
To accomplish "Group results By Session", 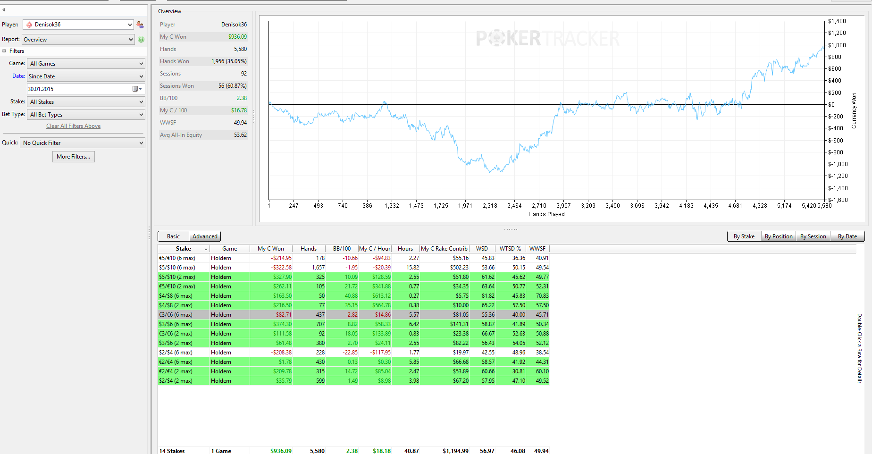I will pyautogui.click(x=813, y=236).
